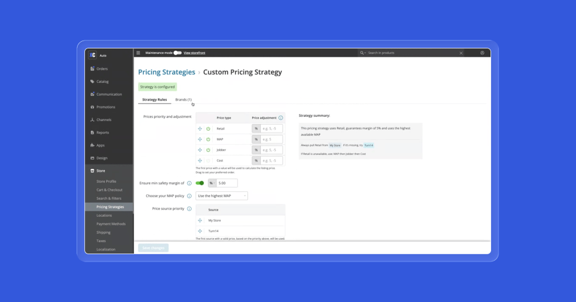Click the user account icon

coord(482,53)
